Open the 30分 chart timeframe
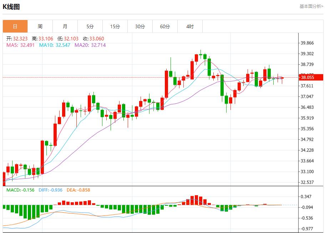 (140, 26)
